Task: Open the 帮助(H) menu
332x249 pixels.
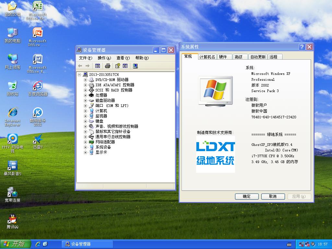Action: [x=142, y=58]
